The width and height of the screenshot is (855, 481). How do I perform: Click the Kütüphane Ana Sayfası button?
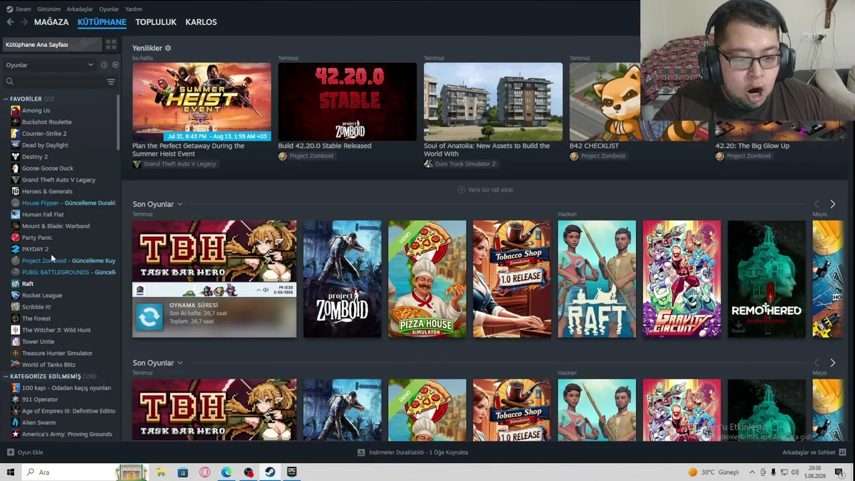(52, 45)
